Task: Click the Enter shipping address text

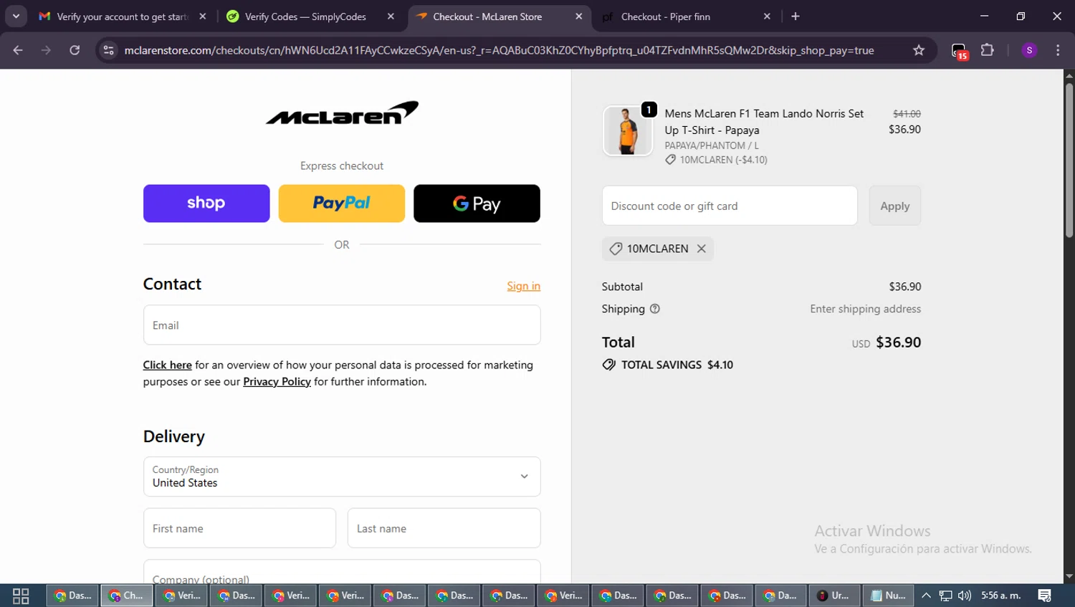Action: [x=866, y=309]
